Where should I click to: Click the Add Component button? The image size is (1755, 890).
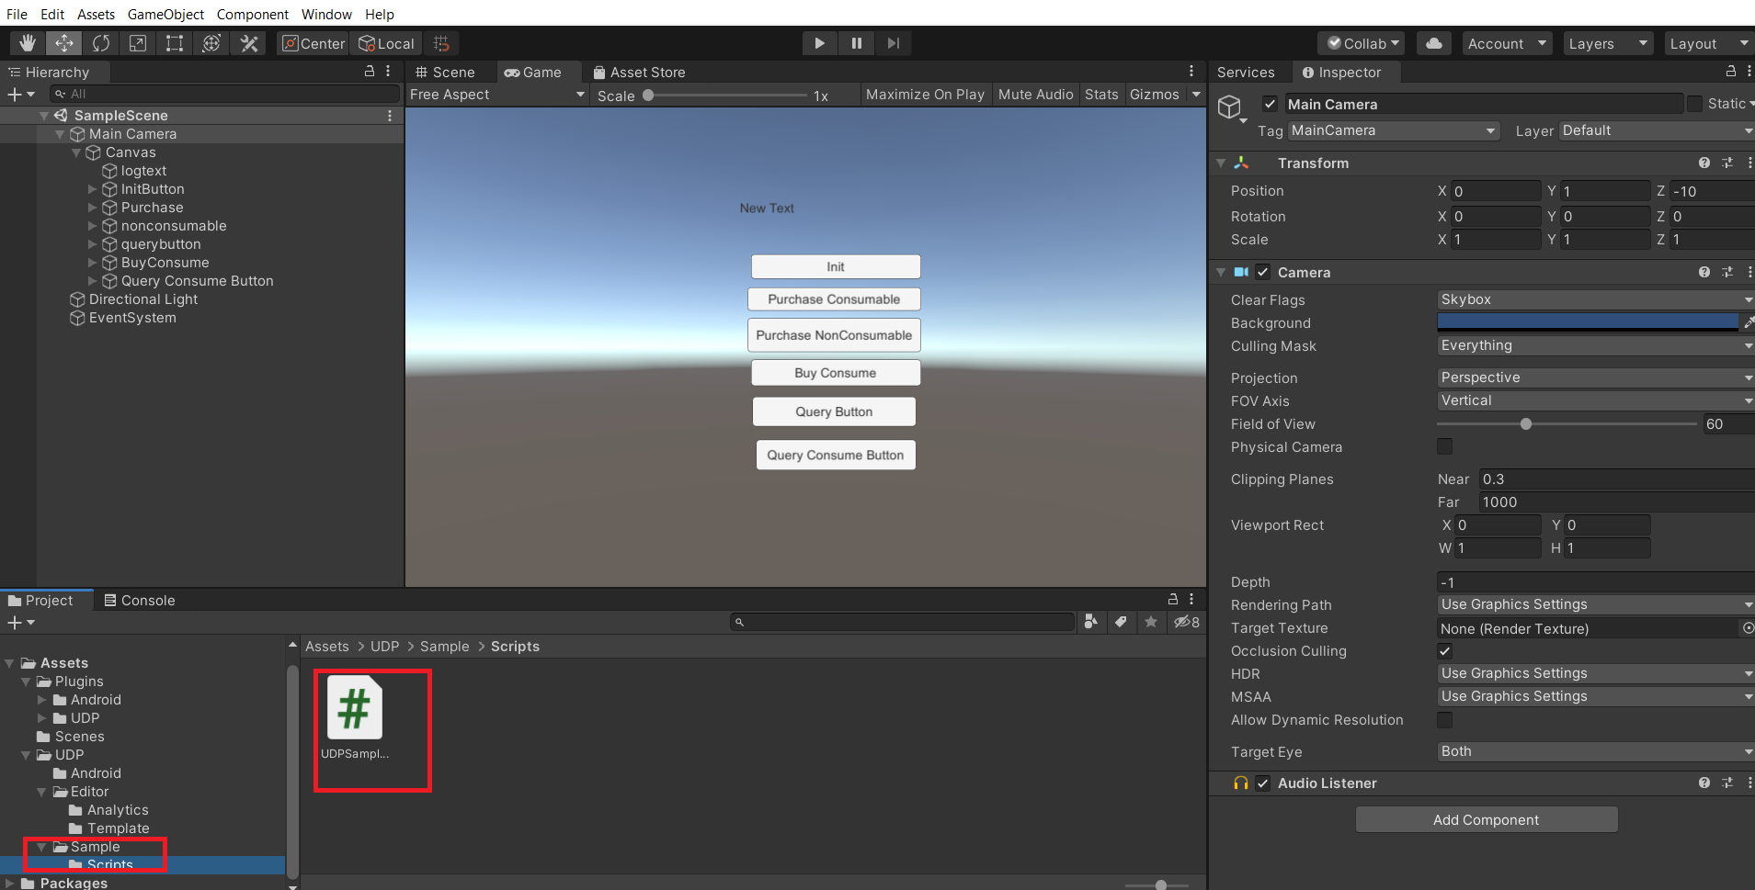pyautogui.click(x=1485, y=819)
